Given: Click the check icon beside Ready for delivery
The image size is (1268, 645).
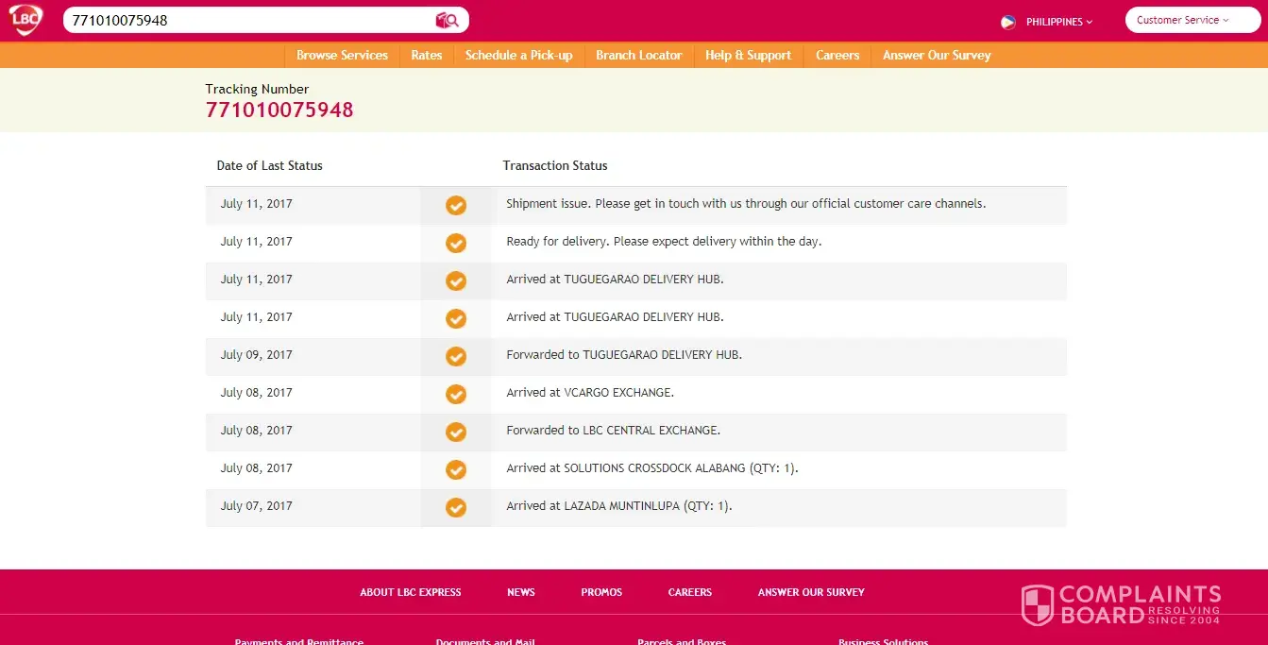Looking at the screenshot, I should tap(456, 243).
